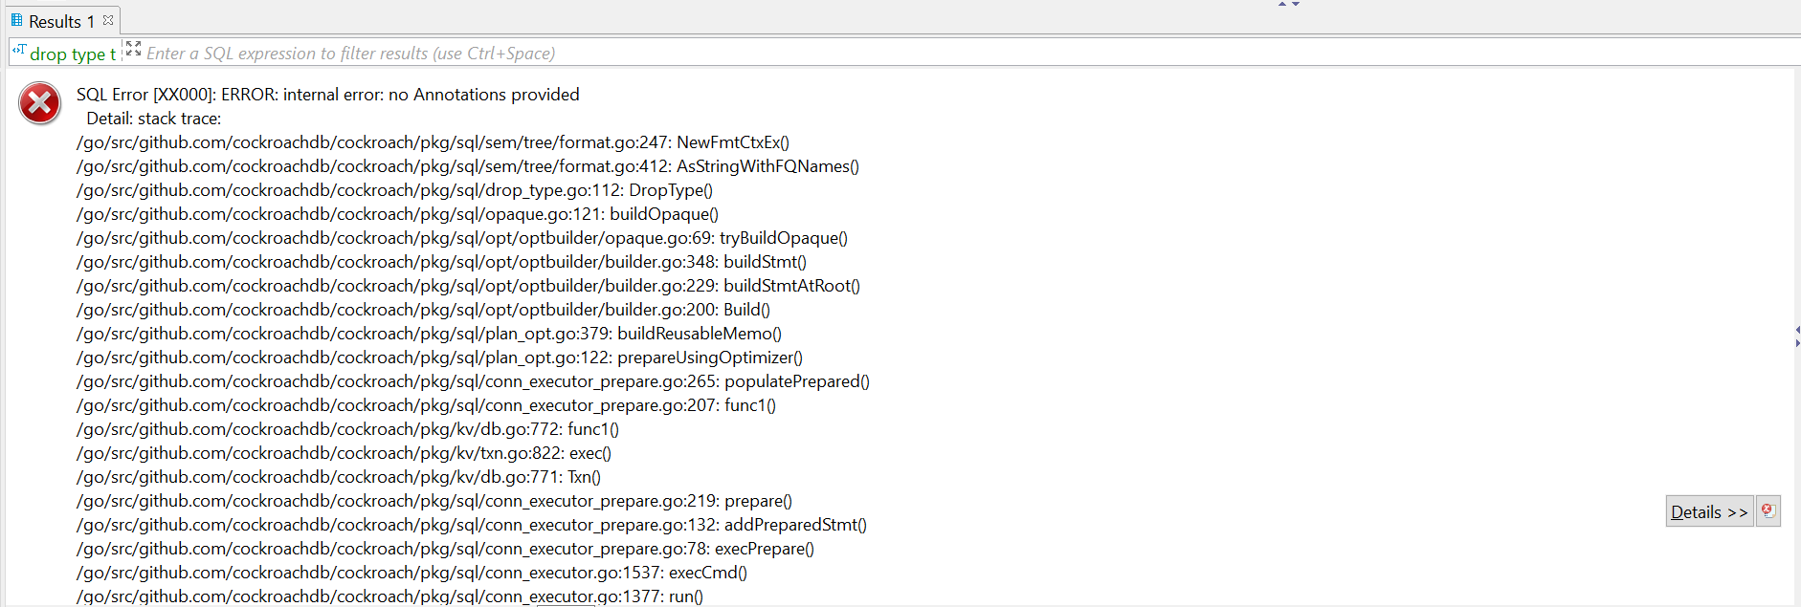Click the kv/db.go:771 Txn() line

339,477
